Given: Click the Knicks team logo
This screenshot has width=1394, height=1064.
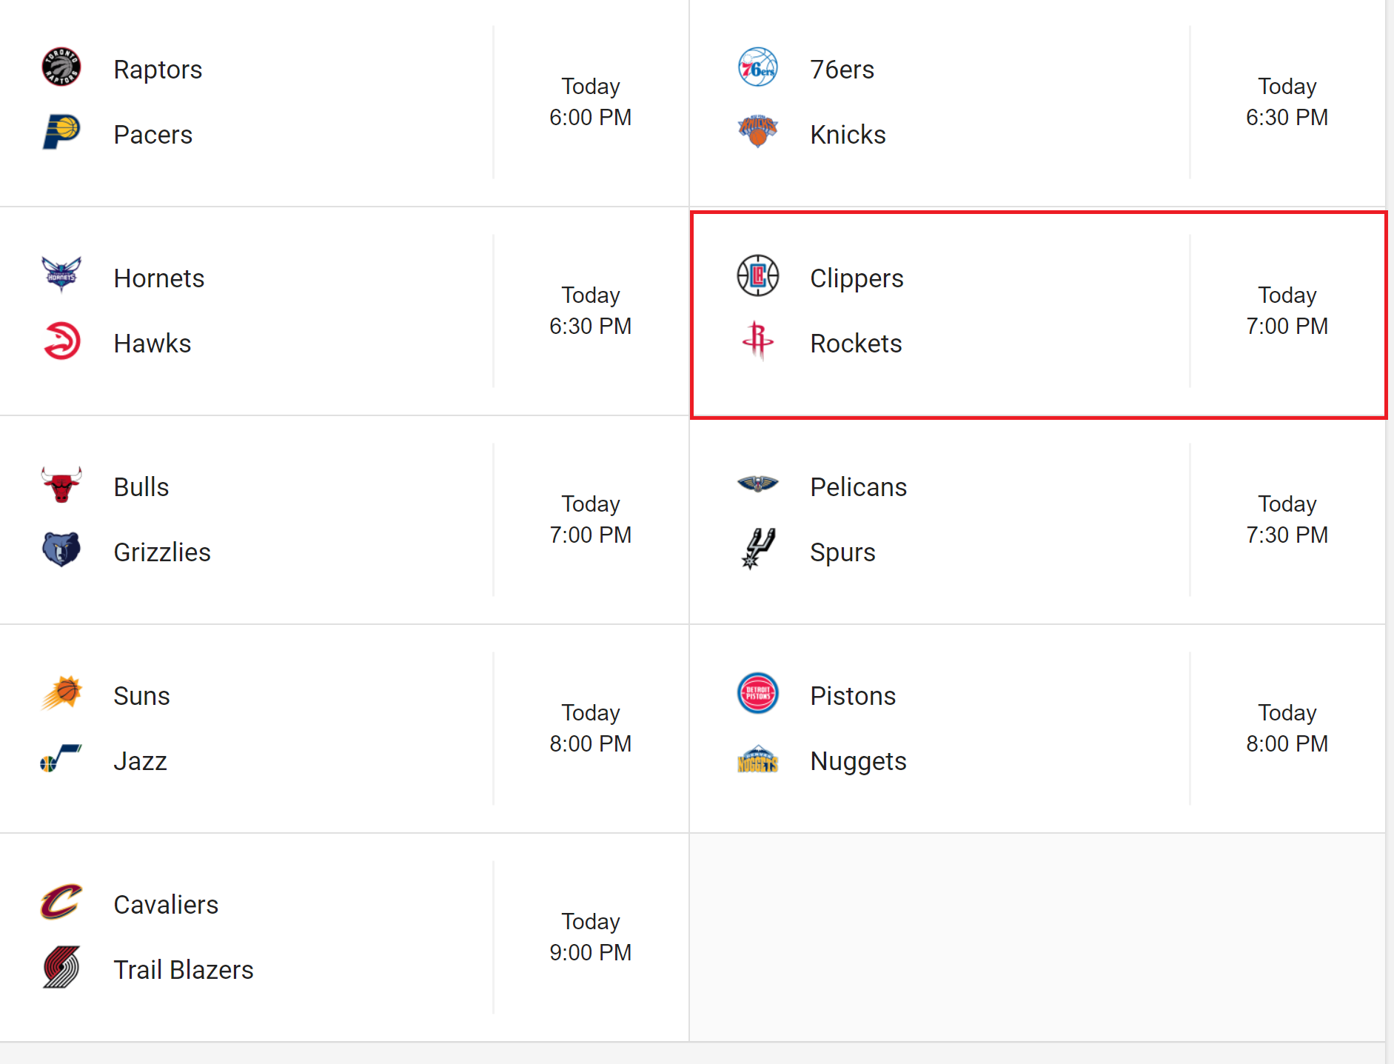Looking at the screenshot, I should coord(758,132).
